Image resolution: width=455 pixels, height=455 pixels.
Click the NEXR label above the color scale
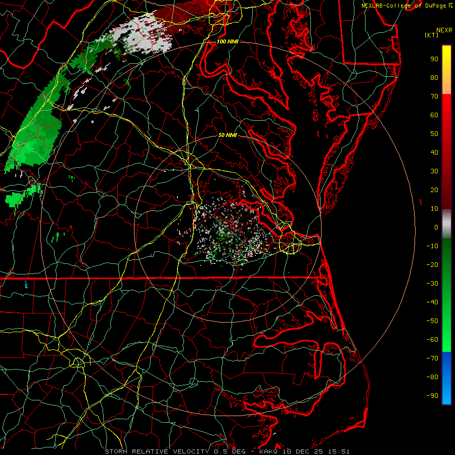[444, 30]
